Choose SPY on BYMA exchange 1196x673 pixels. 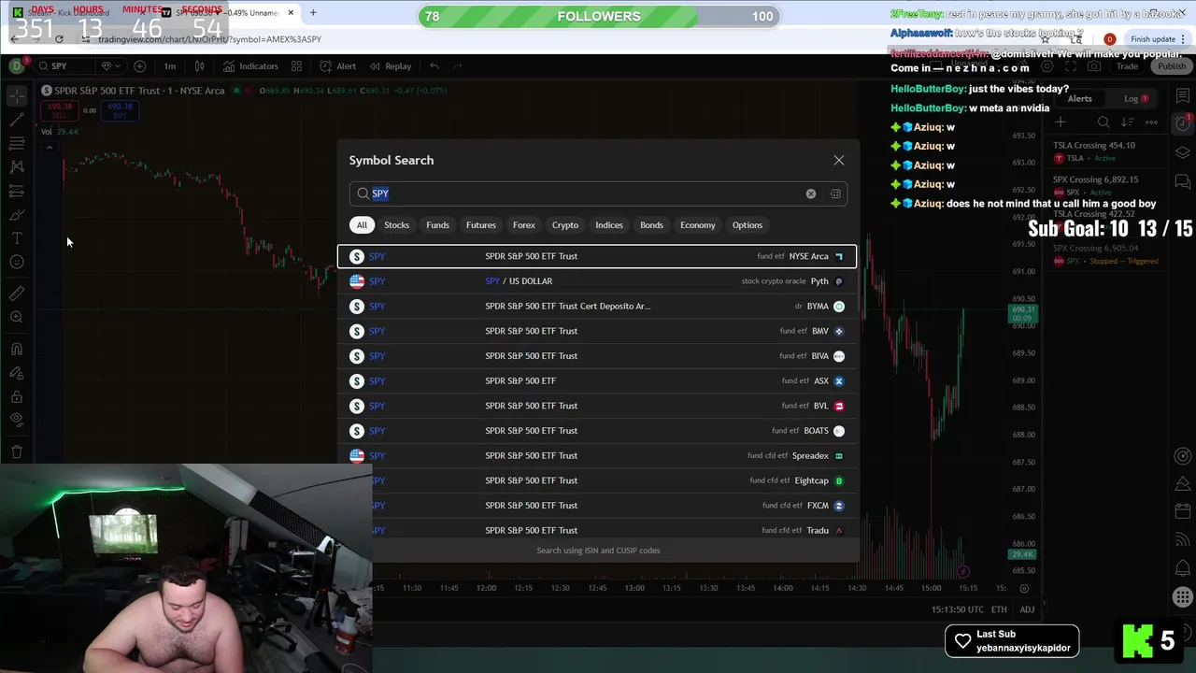[597, 307]
